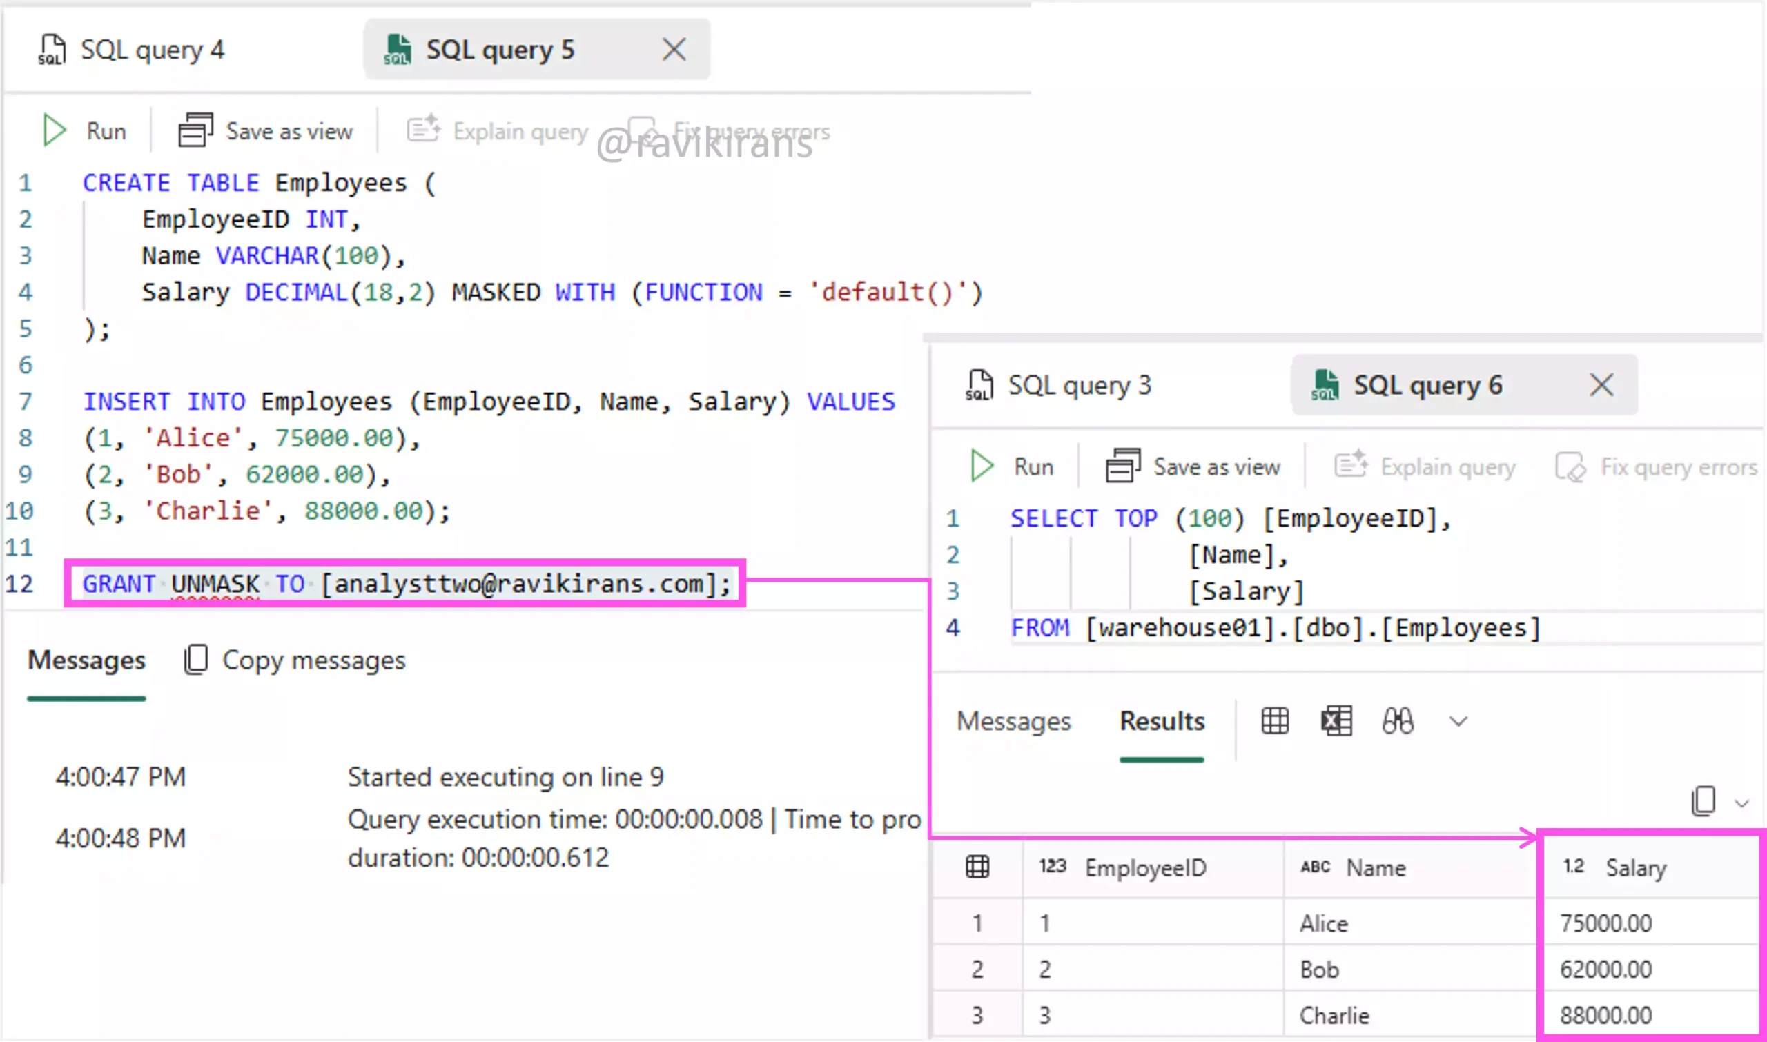Switch to the SQL query 4 tab
Screen dimensions: 1767x1042
[x=131, y=50]
